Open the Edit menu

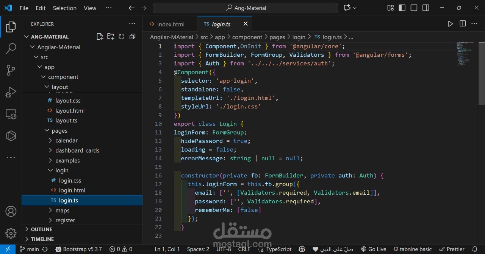(41, 8)
